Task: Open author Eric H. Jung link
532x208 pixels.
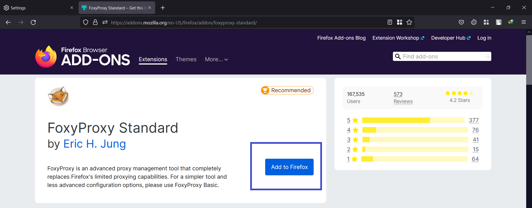Action: pyautogui.click(x=94, y=144)
